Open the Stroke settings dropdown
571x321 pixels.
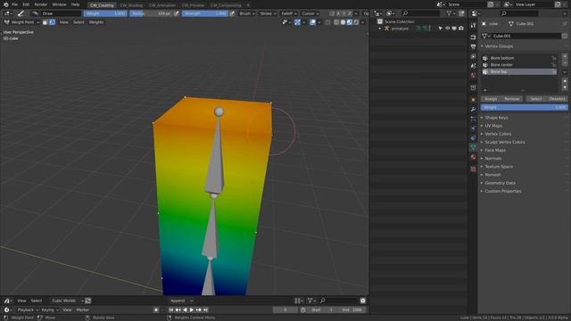point(268,13)
